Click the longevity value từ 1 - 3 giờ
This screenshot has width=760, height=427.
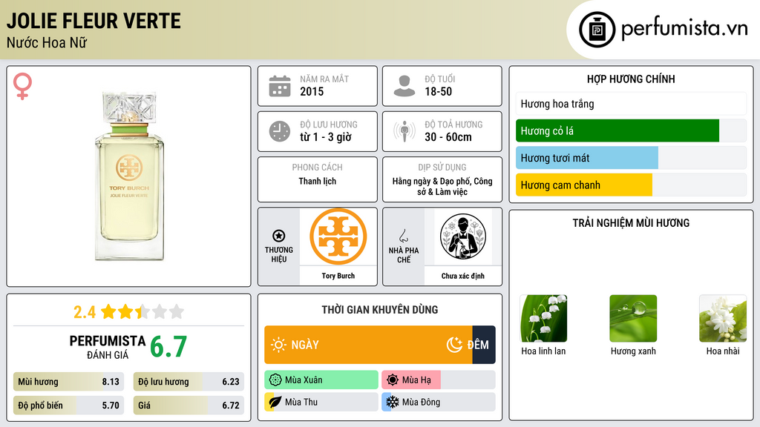point(325,137)
